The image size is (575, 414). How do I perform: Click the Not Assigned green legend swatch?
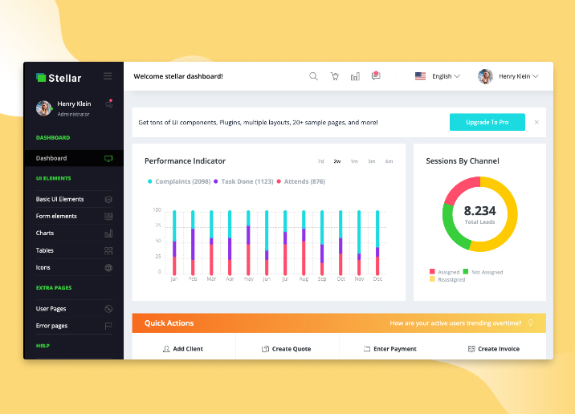[x=466, y=271]
